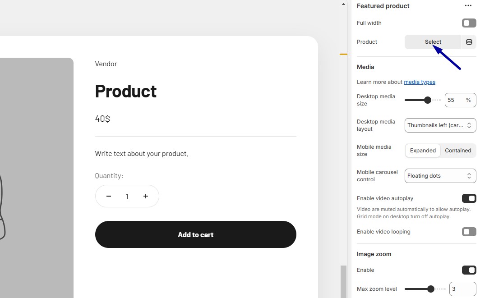
Task: Click the dynamic source icon next to Product
Action: point(469,41)
